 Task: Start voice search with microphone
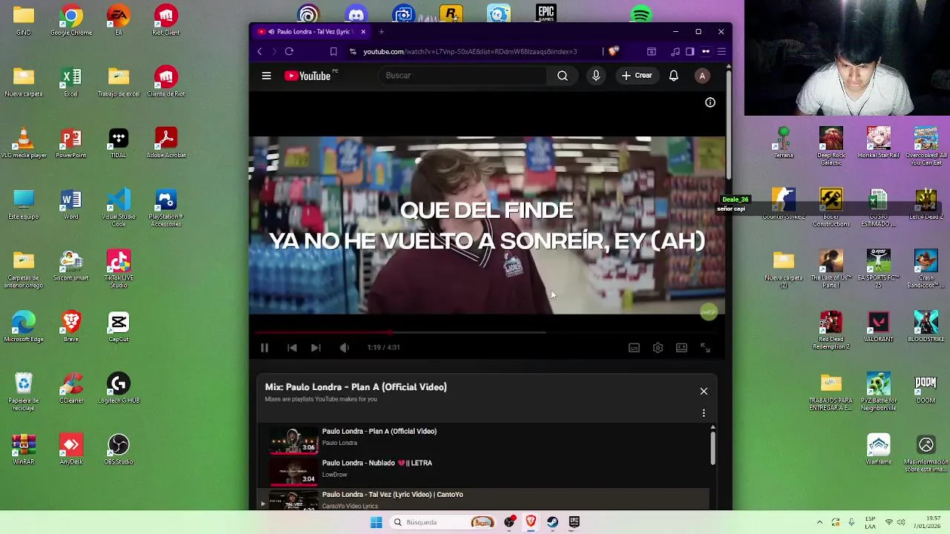[x=595, y=76]
